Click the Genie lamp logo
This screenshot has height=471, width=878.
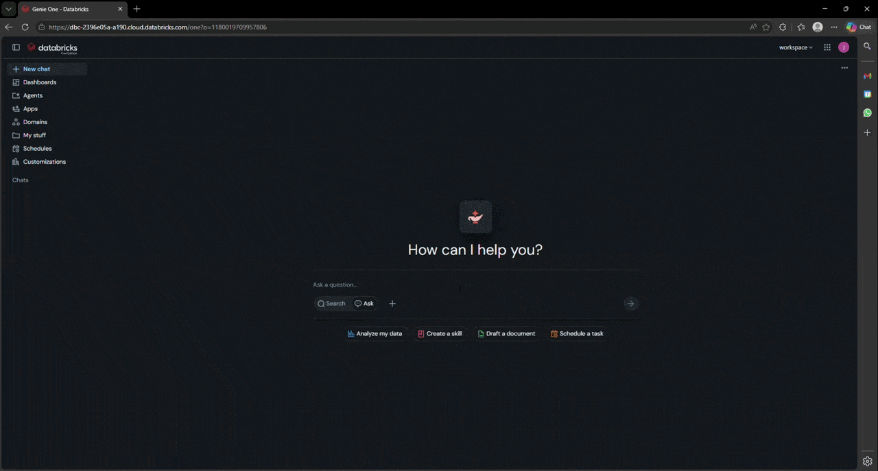pyautogui.click(x=475, y=217)
